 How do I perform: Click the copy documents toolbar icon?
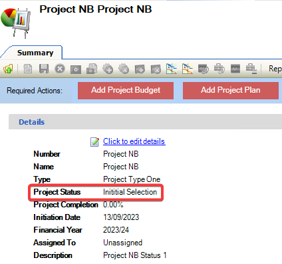tap(92, 69)
